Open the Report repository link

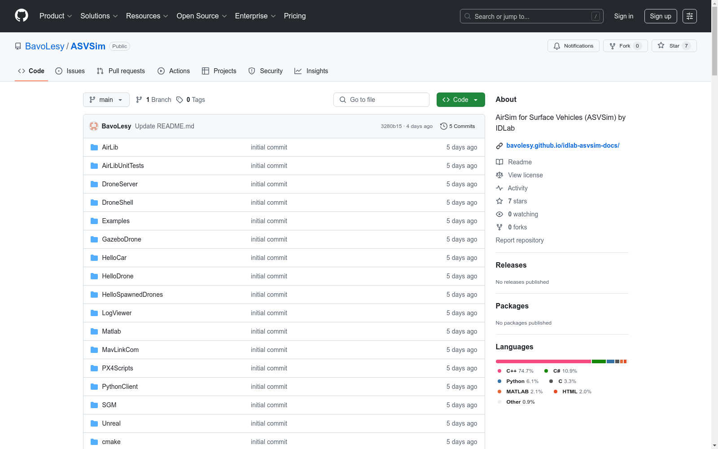tap(520, 240)
